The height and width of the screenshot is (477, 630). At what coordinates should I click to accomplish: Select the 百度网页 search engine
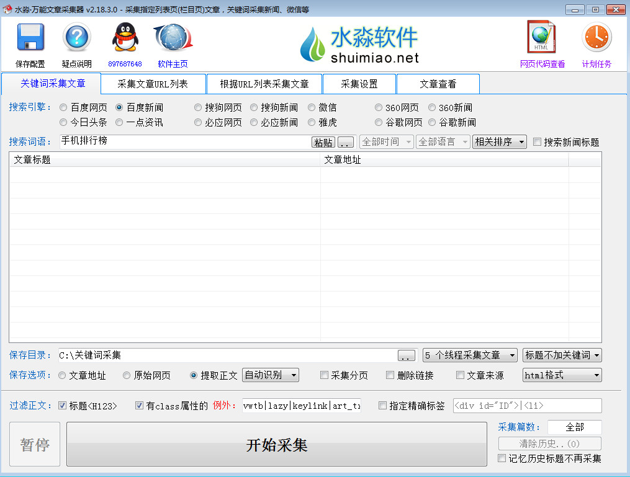63,107
